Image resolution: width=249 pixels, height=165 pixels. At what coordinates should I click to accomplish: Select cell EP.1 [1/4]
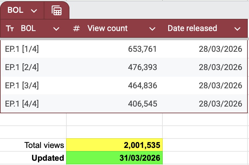pos(34,49)
